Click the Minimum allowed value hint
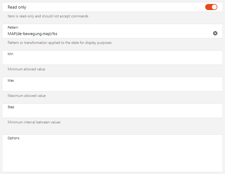Image resolution: width=225 pixels, height=174 pixels. pos(26,69)
